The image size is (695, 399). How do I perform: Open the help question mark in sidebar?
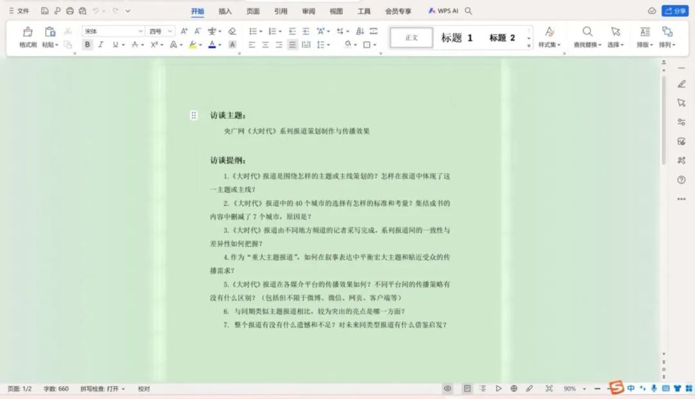(681, 180)
